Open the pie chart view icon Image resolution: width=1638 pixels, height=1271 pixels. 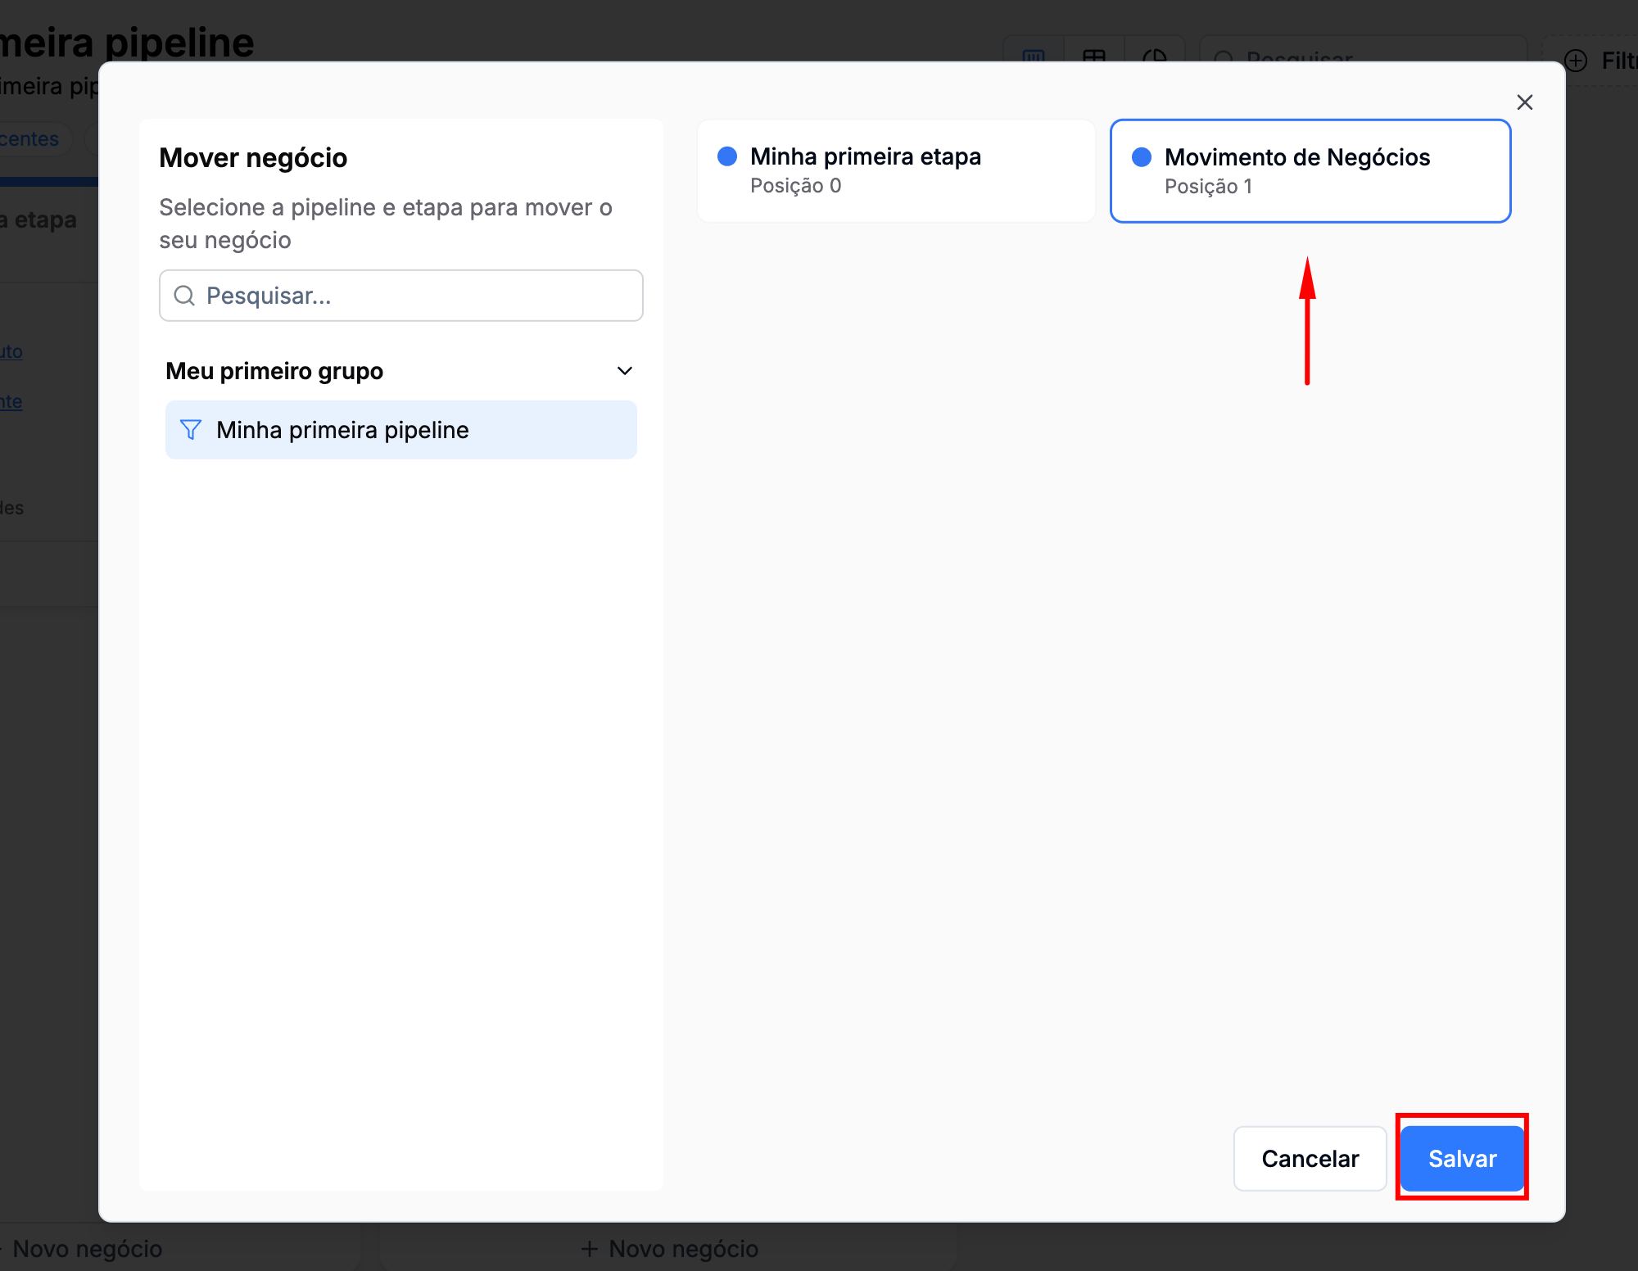point(1155,54)
